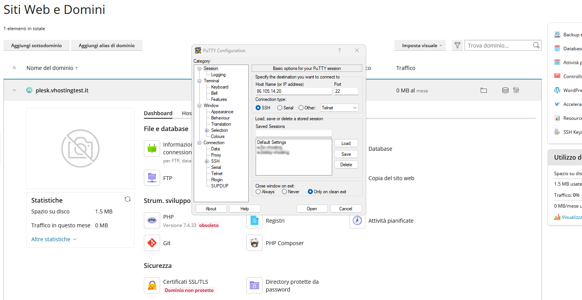The image size is (582, 300).
Task: Click the PHP Composer icon
Action: (254, 243)
